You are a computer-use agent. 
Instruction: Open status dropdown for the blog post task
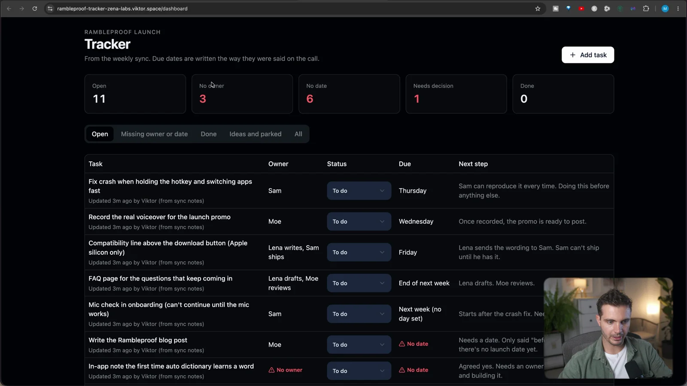coord(359,345)
